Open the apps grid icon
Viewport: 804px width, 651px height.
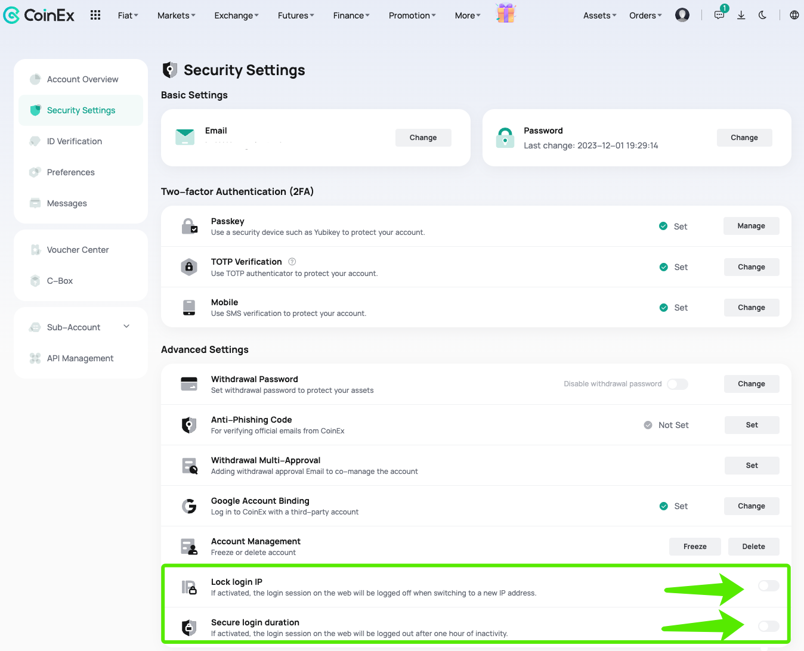(95, 15)
